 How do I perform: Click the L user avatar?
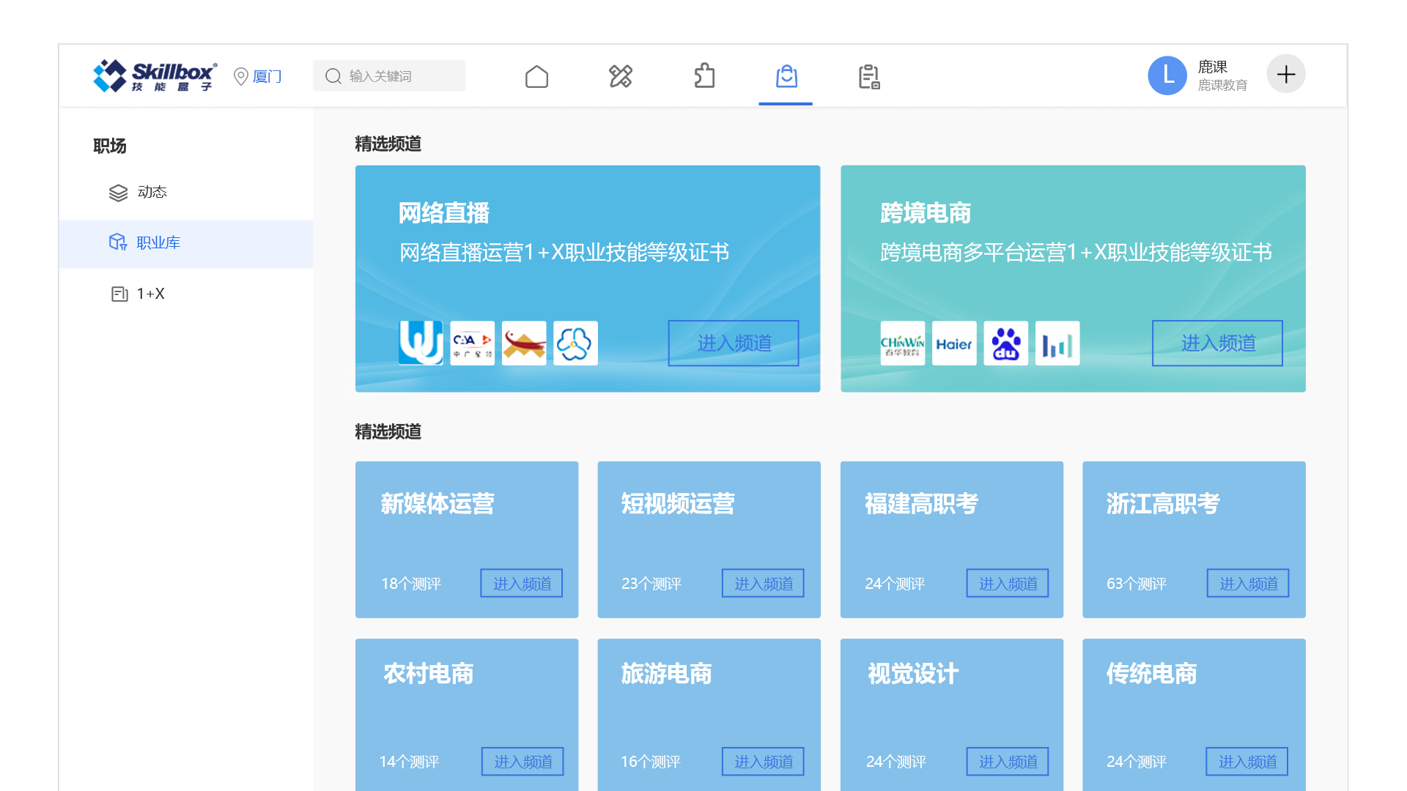pyautogui.click(x=1167, y=75)
